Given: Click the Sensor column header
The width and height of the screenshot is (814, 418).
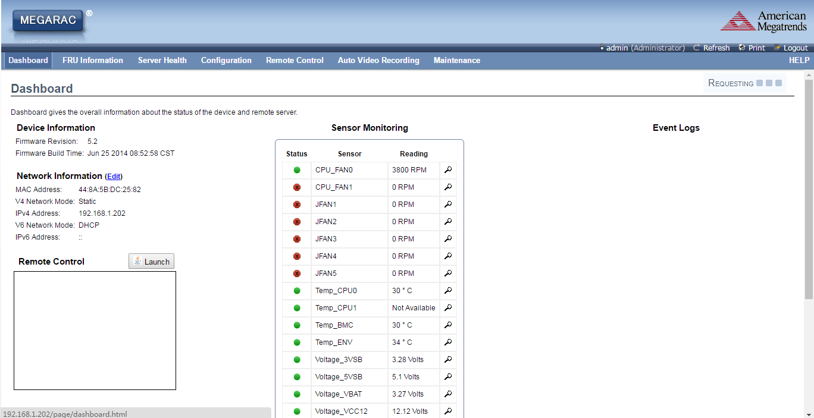Looking at the screenshot, I should tap(350, 154).
